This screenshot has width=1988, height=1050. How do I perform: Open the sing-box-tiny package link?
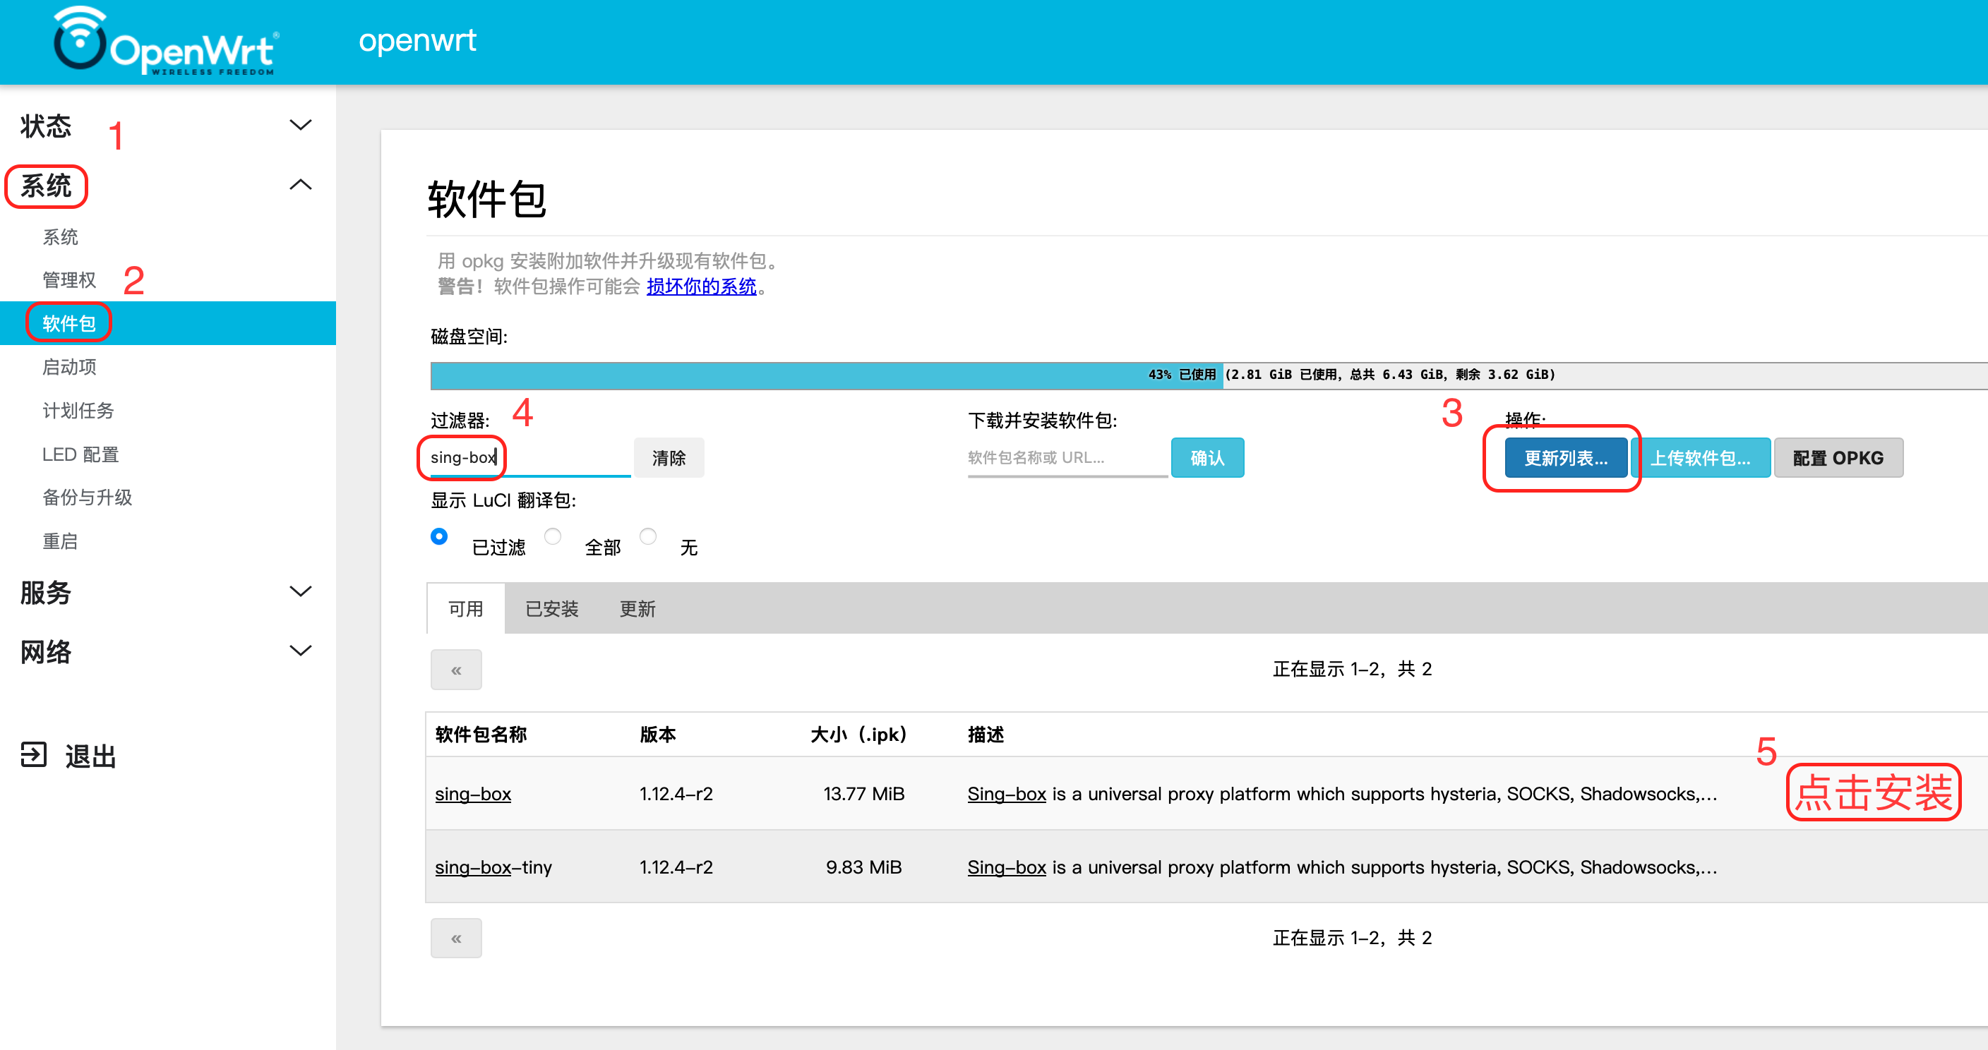[493, 867]
